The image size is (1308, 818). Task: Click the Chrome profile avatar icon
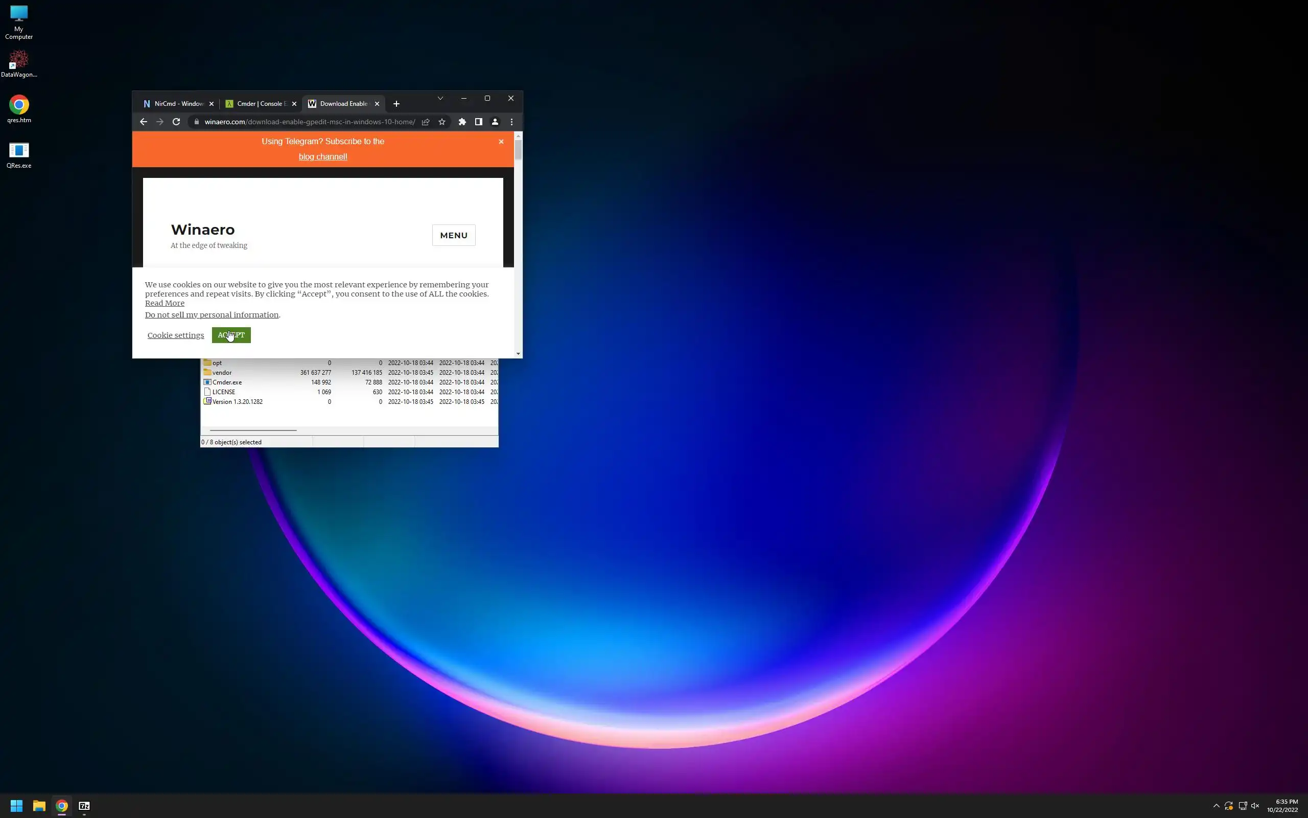tap(495, 122)
